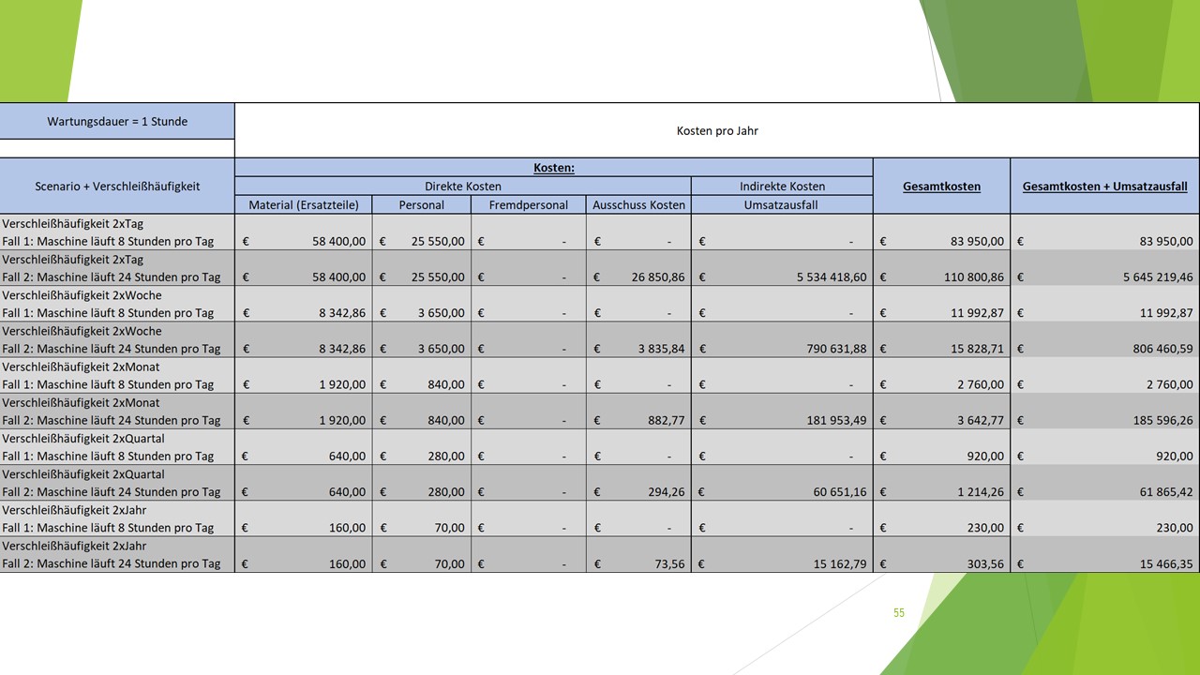Click the 'Ausschuss Kosten' column header
This screenshot has height=675, width=1200.
coord(638,204)
